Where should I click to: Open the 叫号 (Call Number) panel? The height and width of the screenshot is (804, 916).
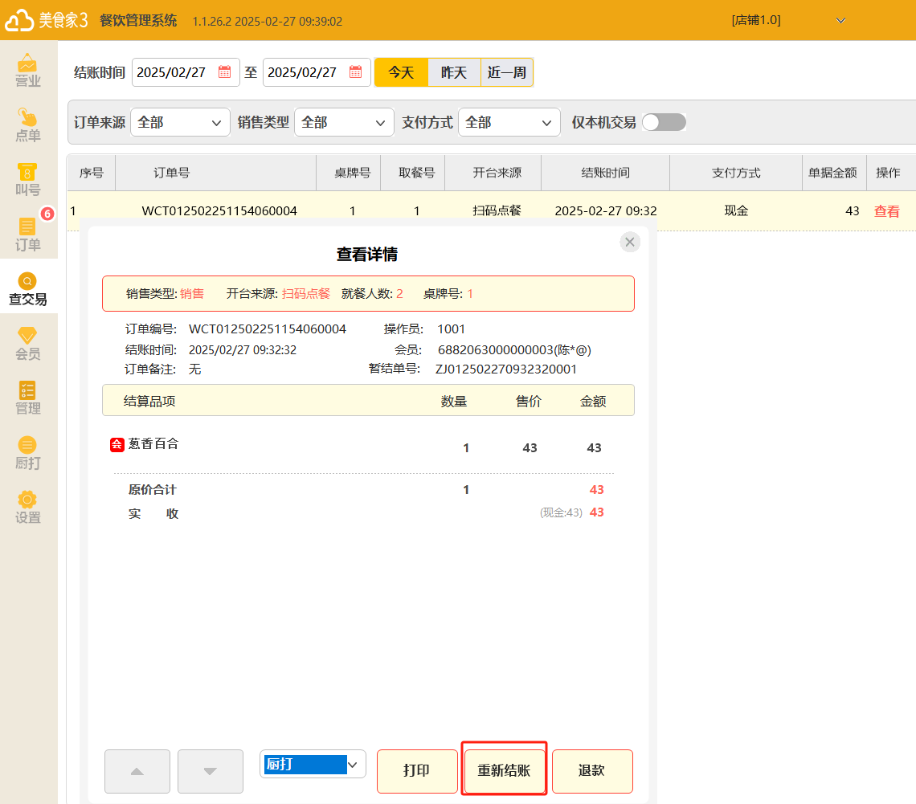[x=27, y=178]
